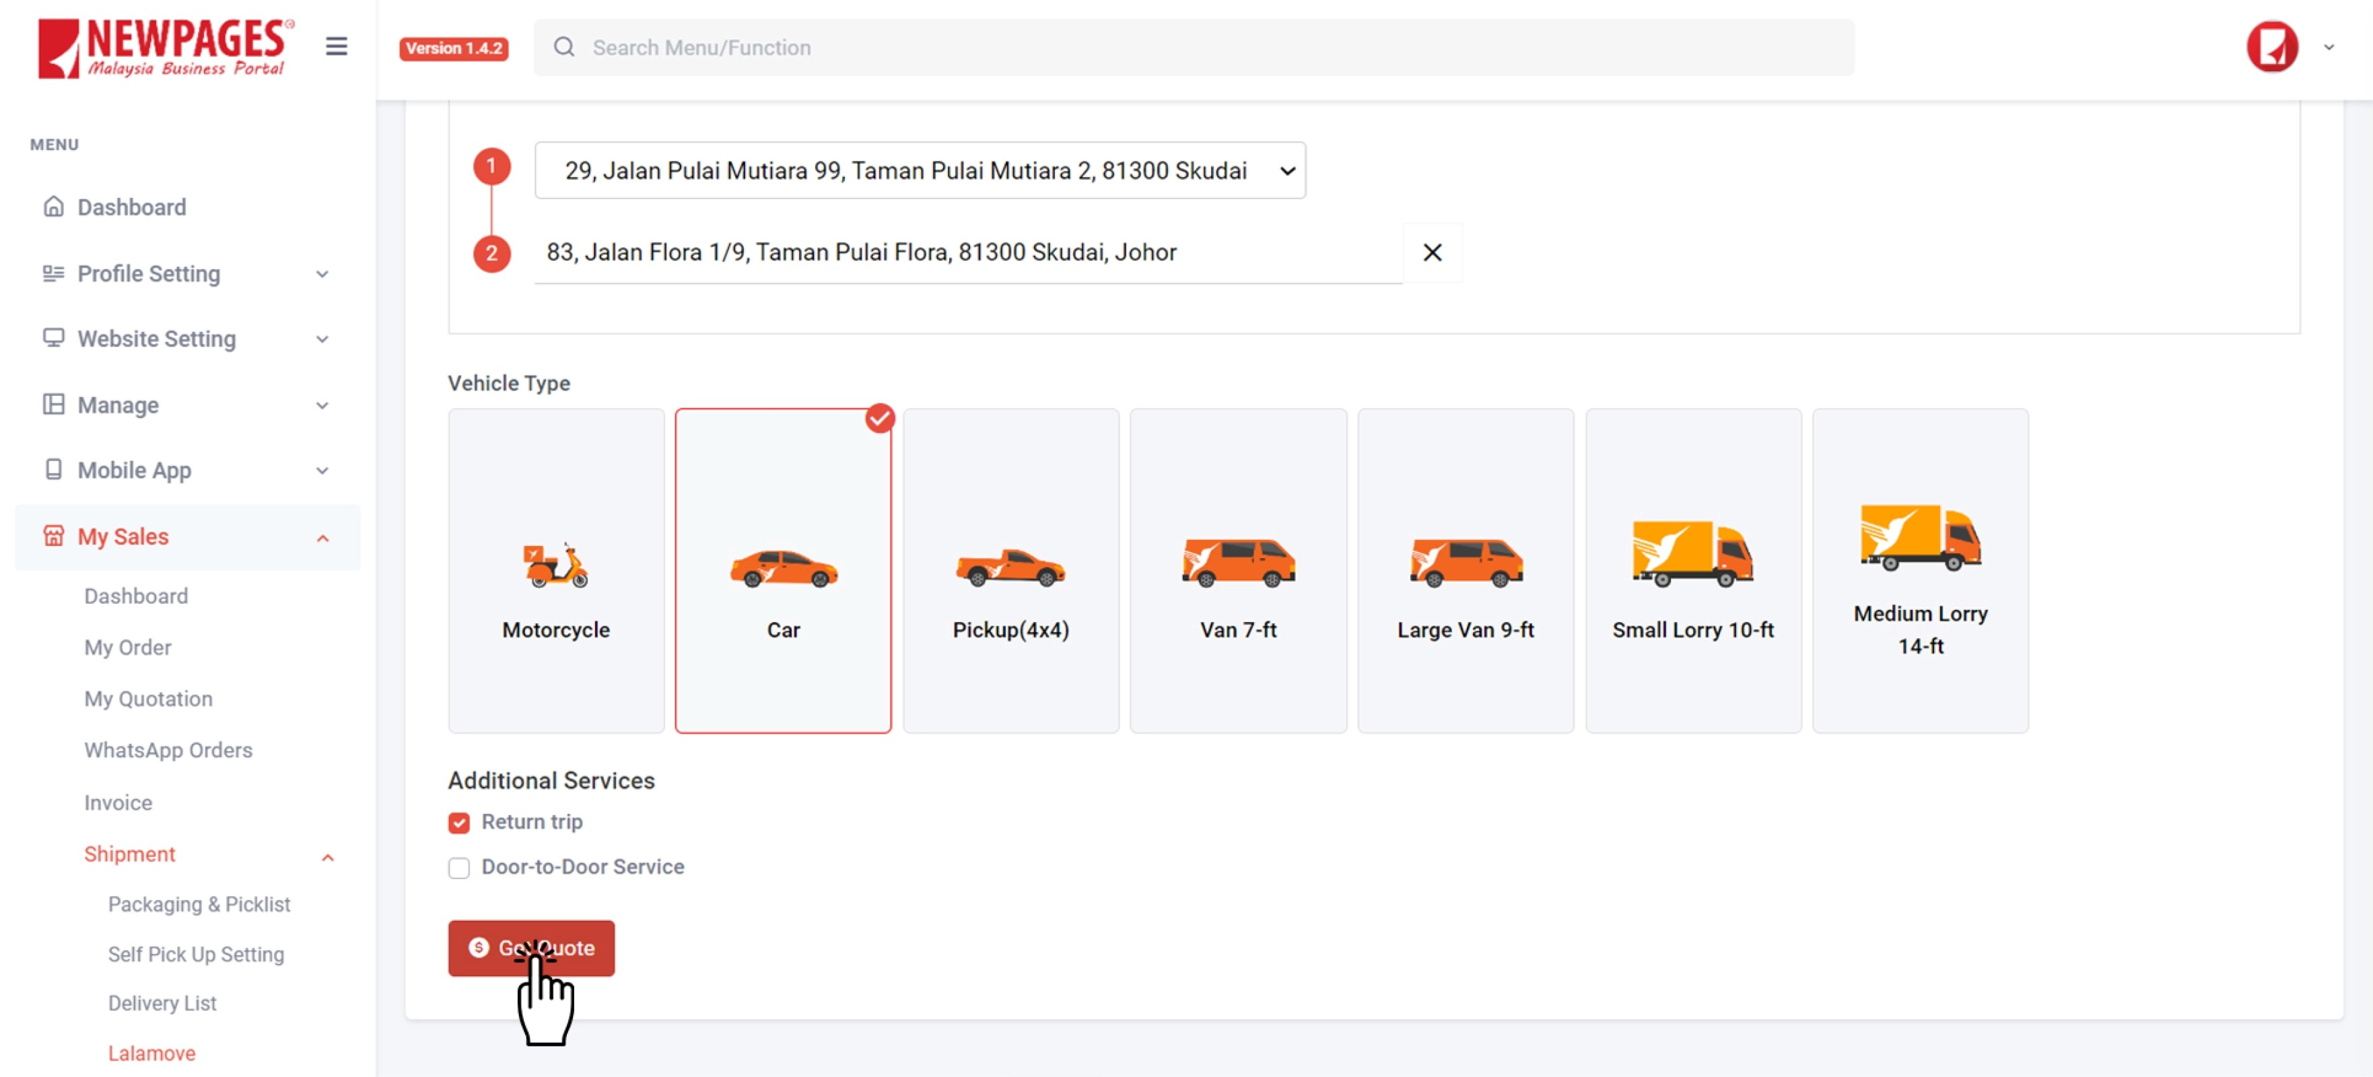Expand the Profile Setting menu
Viewport: 2373px width, 1077px height.
[x=322, y=274]
